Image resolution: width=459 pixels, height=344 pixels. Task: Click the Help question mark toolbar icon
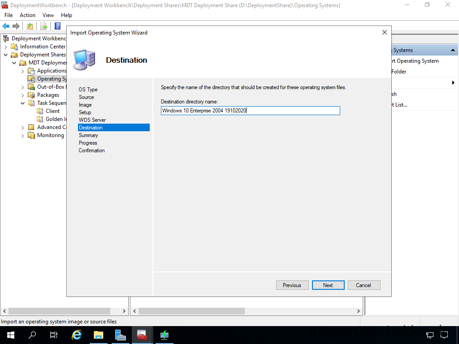[58, 26]
